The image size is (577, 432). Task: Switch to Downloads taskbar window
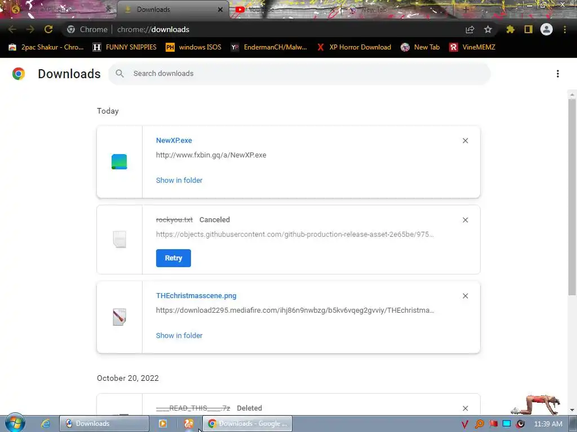coord(104,424)
